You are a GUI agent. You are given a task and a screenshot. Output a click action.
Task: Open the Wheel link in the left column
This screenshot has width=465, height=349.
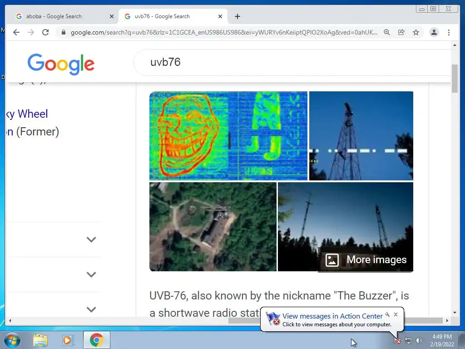(27, 114)
